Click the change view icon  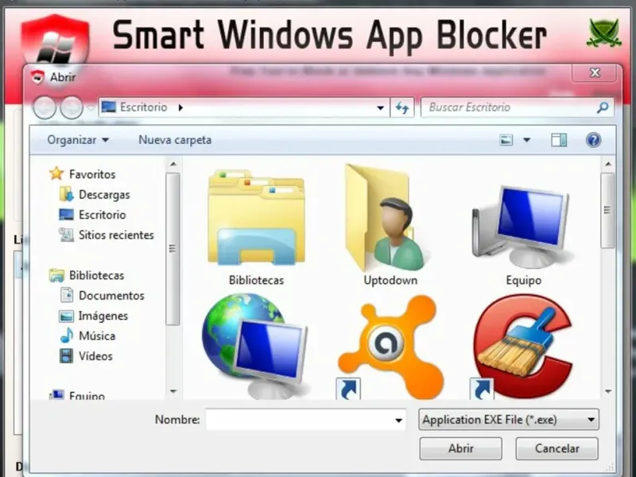(x=506, y=140)
